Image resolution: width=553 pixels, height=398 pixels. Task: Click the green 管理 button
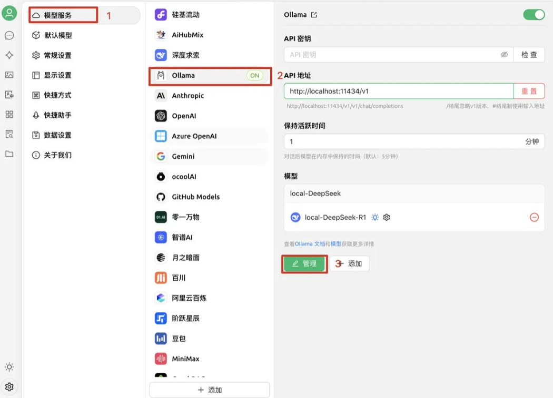(304, 263)
